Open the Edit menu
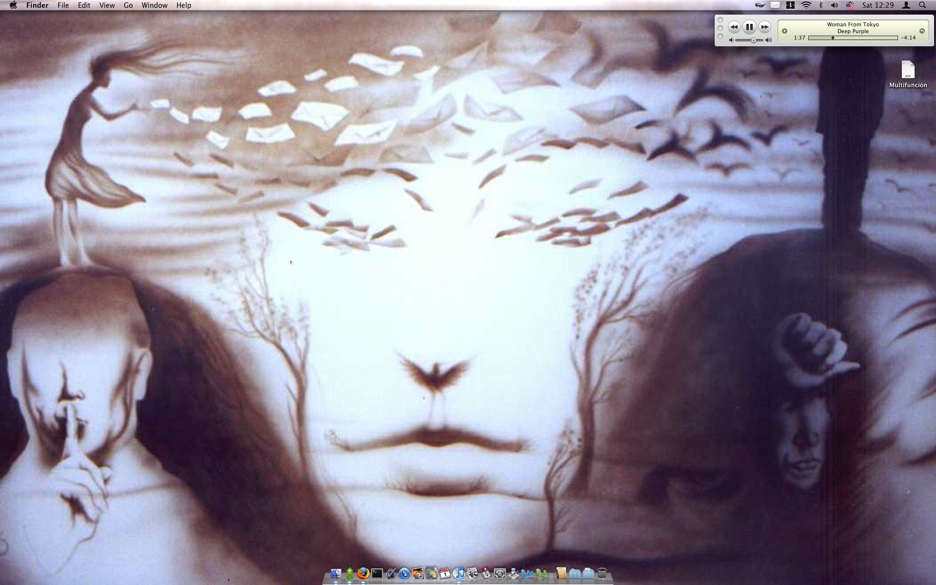Screen dimensions: 936x585 pyautogui.click(x=84, y=5)
